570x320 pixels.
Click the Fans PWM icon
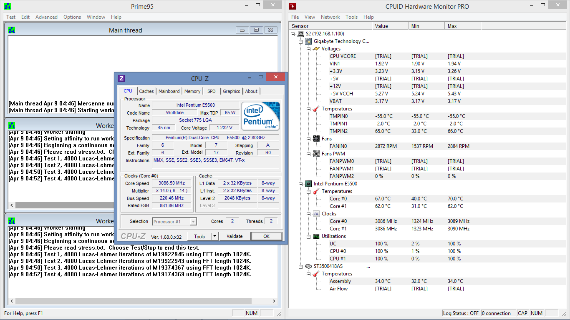click(316, 154)
